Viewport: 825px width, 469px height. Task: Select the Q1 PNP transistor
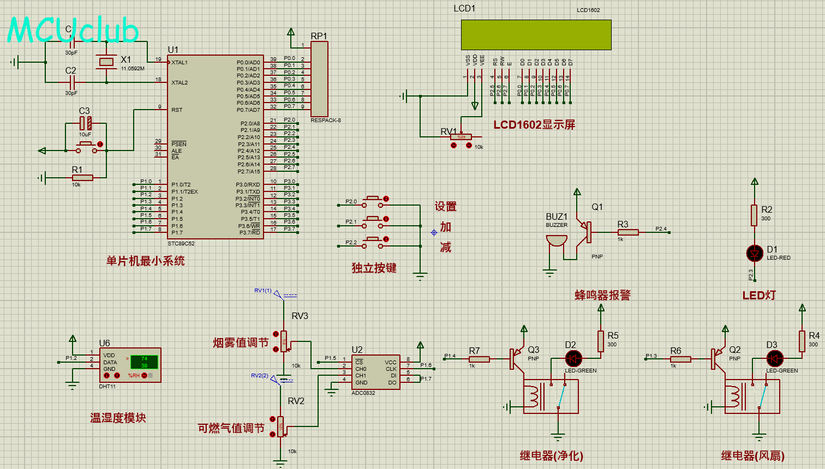pos(587,232)
